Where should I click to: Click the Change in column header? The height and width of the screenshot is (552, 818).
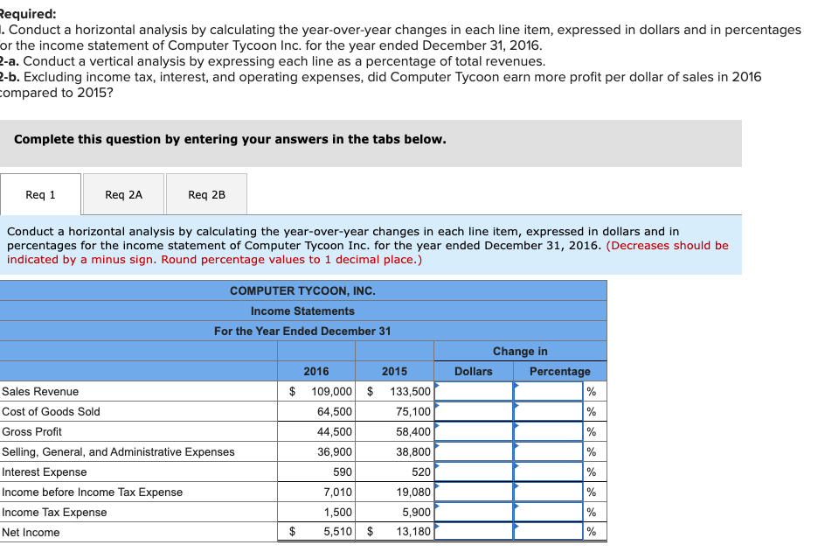pos(520,350)
